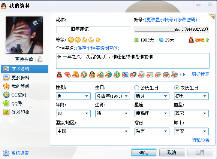The image size is (217, 159).
Task: Click the red diamond service icon
Action: [x=67, y=75]
